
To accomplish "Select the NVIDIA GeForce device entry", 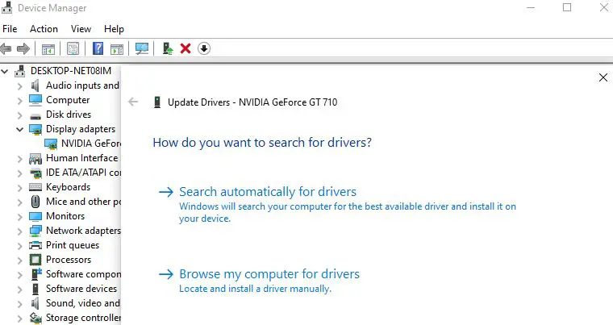I will (91, 144).
